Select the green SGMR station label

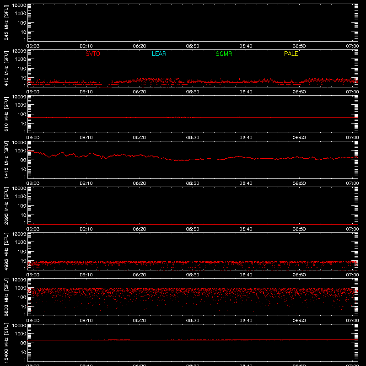(224, 54)
